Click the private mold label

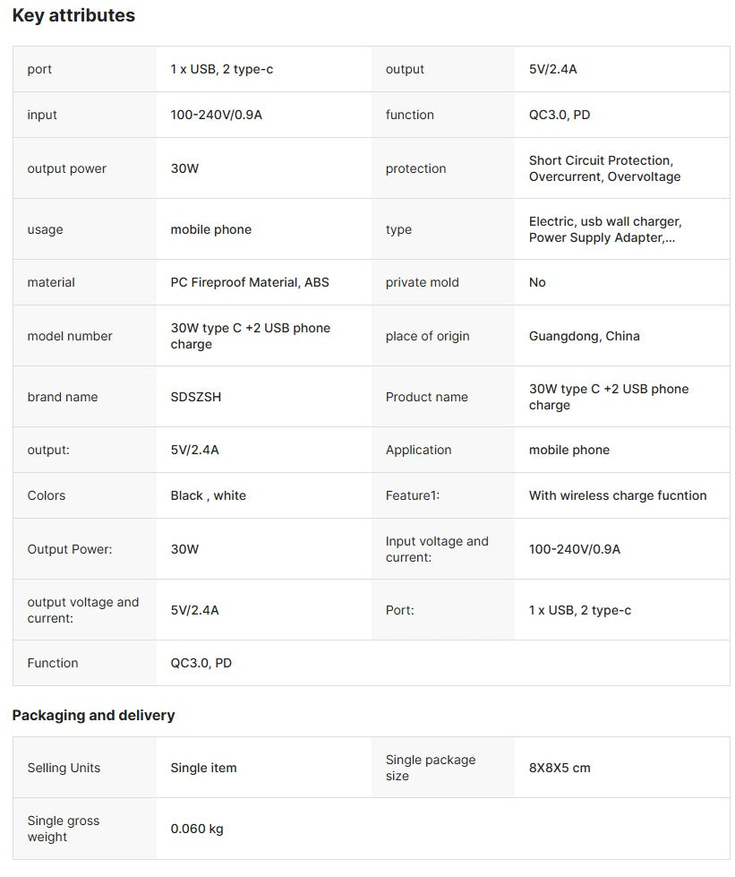click(422, 282)
